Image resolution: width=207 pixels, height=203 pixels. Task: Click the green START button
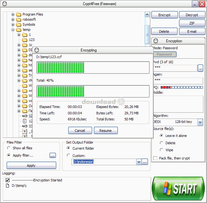[x=178, y=189]
